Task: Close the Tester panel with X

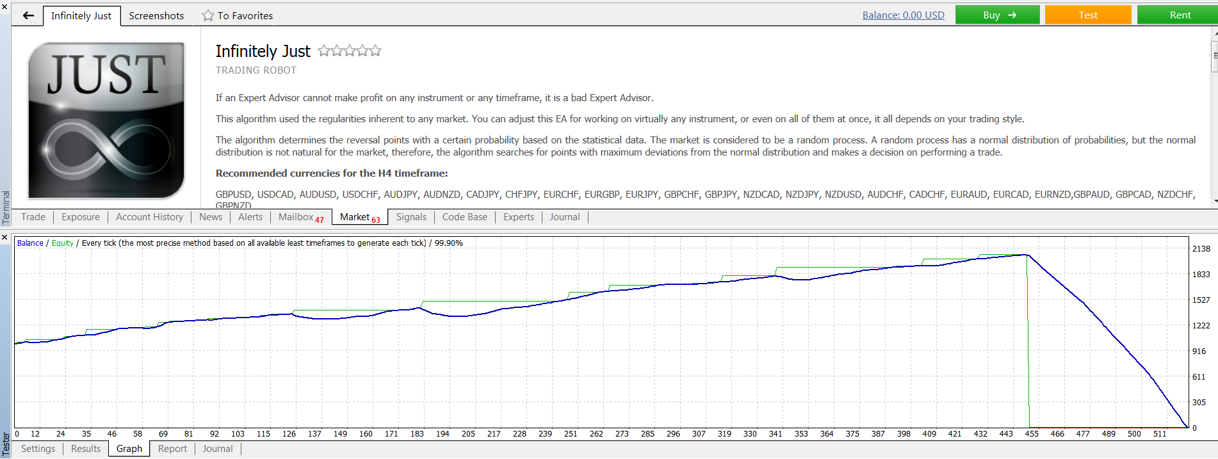Action: [4, 238]
